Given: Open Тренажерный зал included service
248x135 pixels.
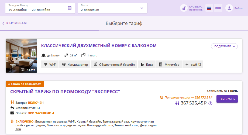Looking at the screenshot, I should pyautogui.click(x=116, y=122).
